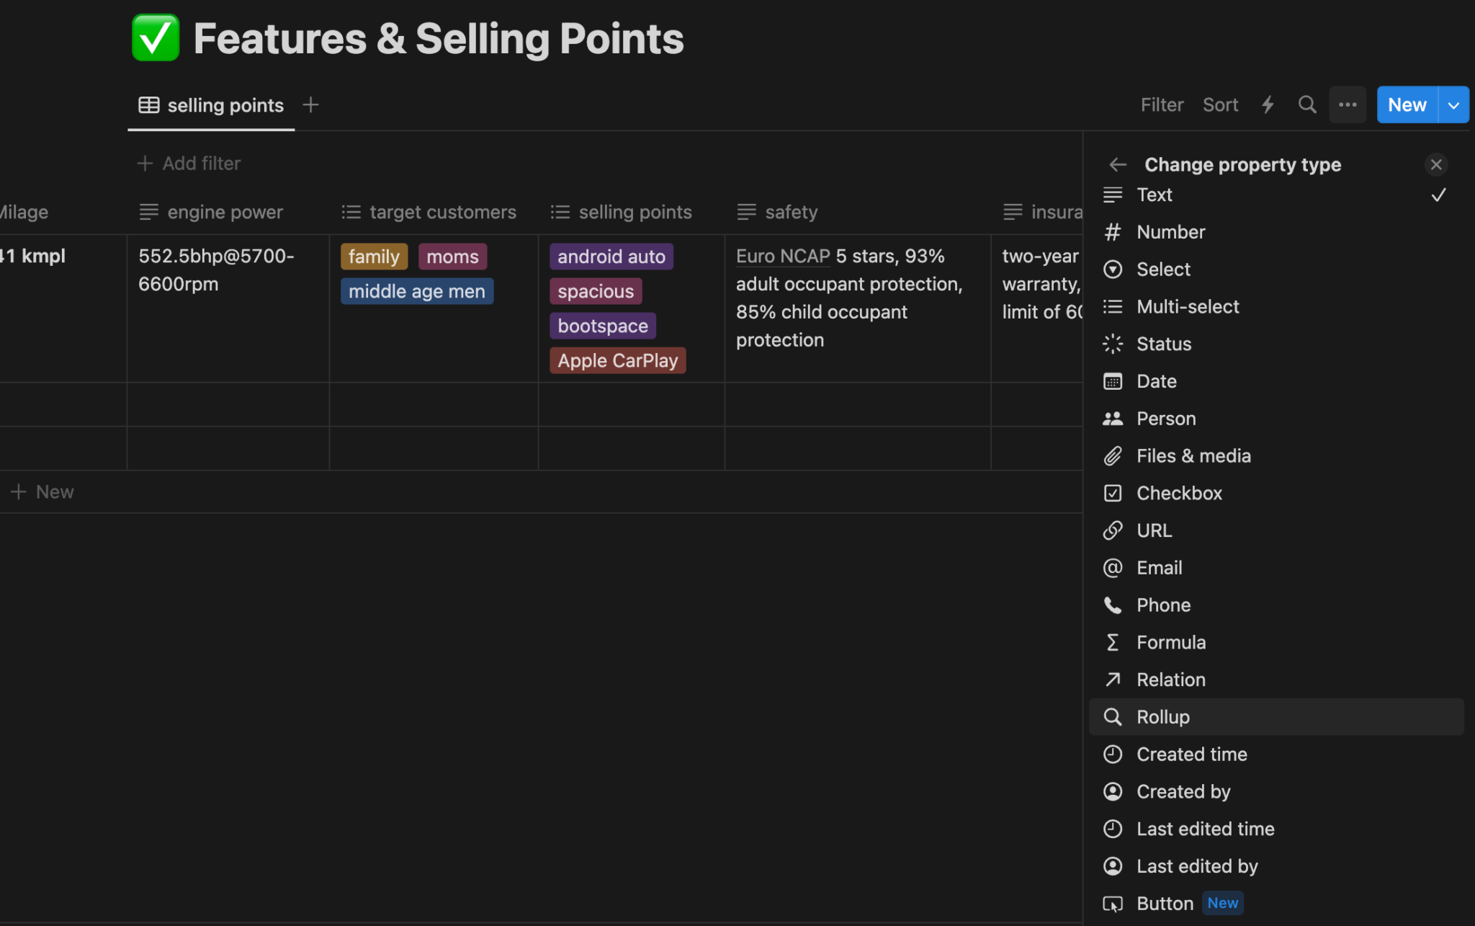Close the Change property type panel
Screen dimensions: 1475x926
[1436, 165]
